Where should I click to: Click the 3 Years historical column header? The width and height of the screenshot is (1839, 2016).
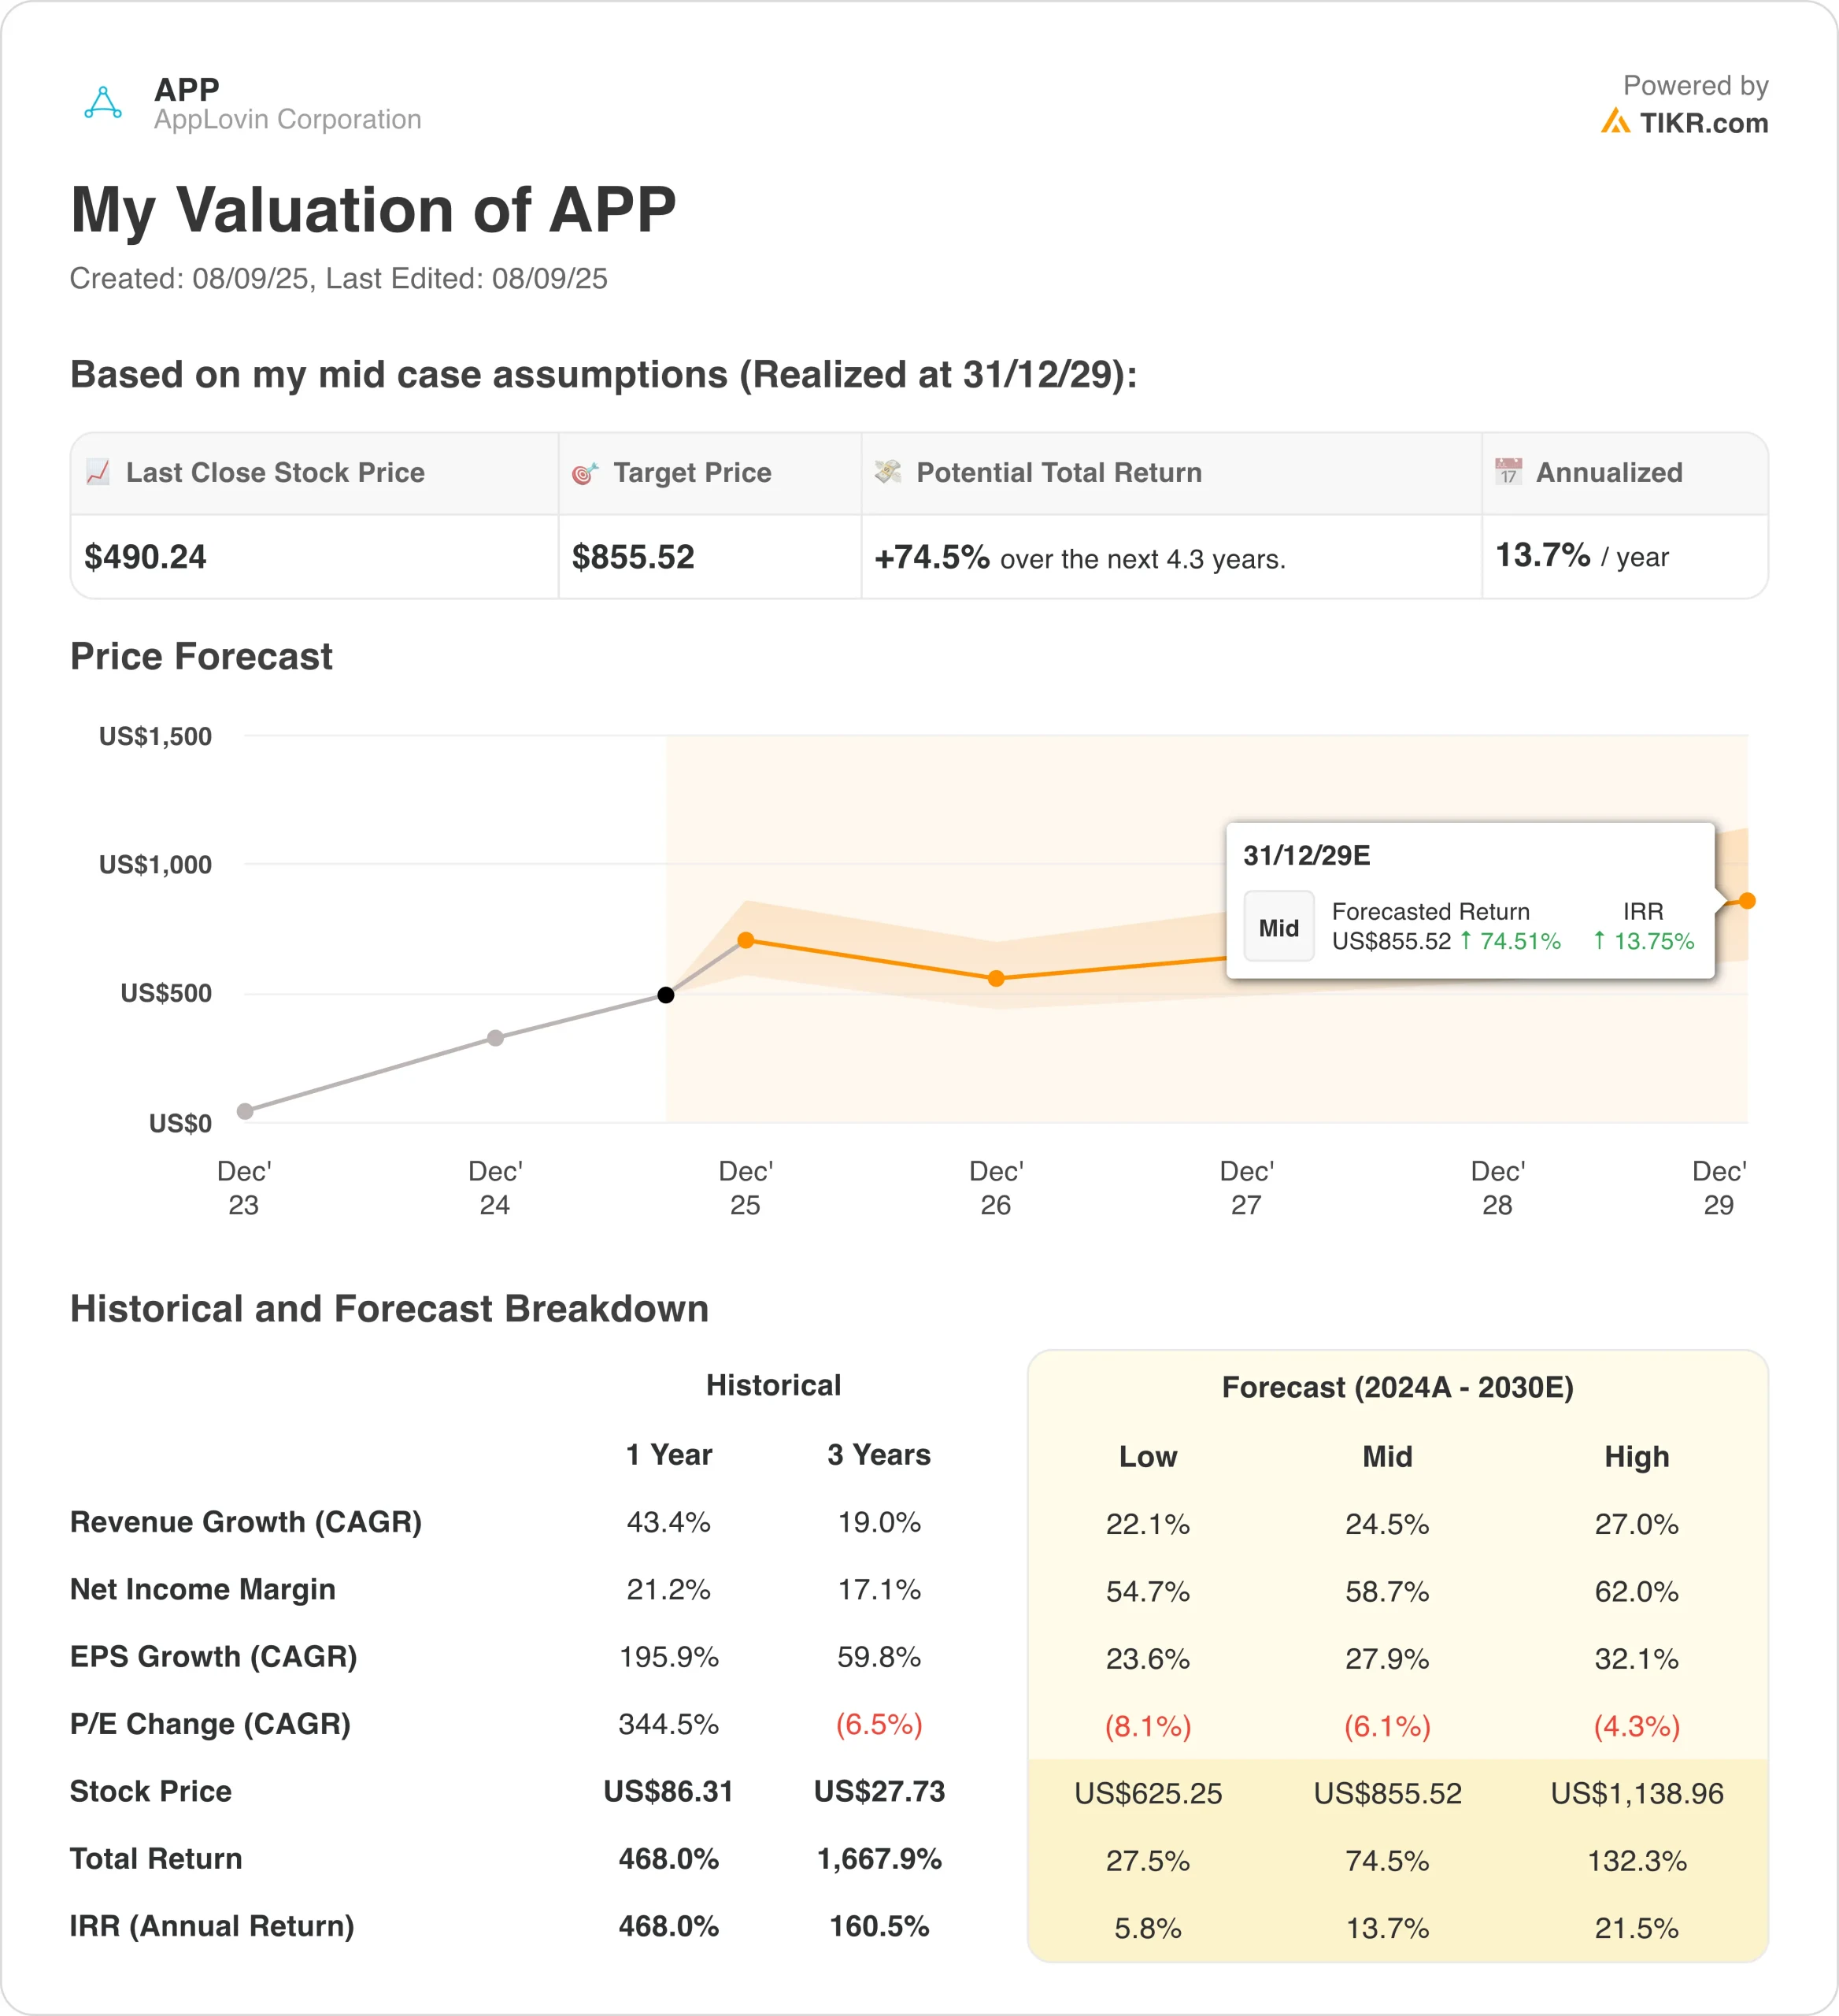(x=879, y=1454)
